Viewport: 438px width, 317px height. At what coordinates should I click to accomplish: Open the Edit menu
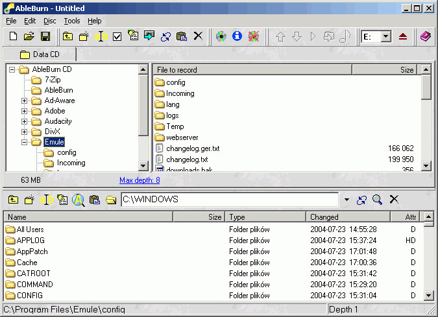30,21
